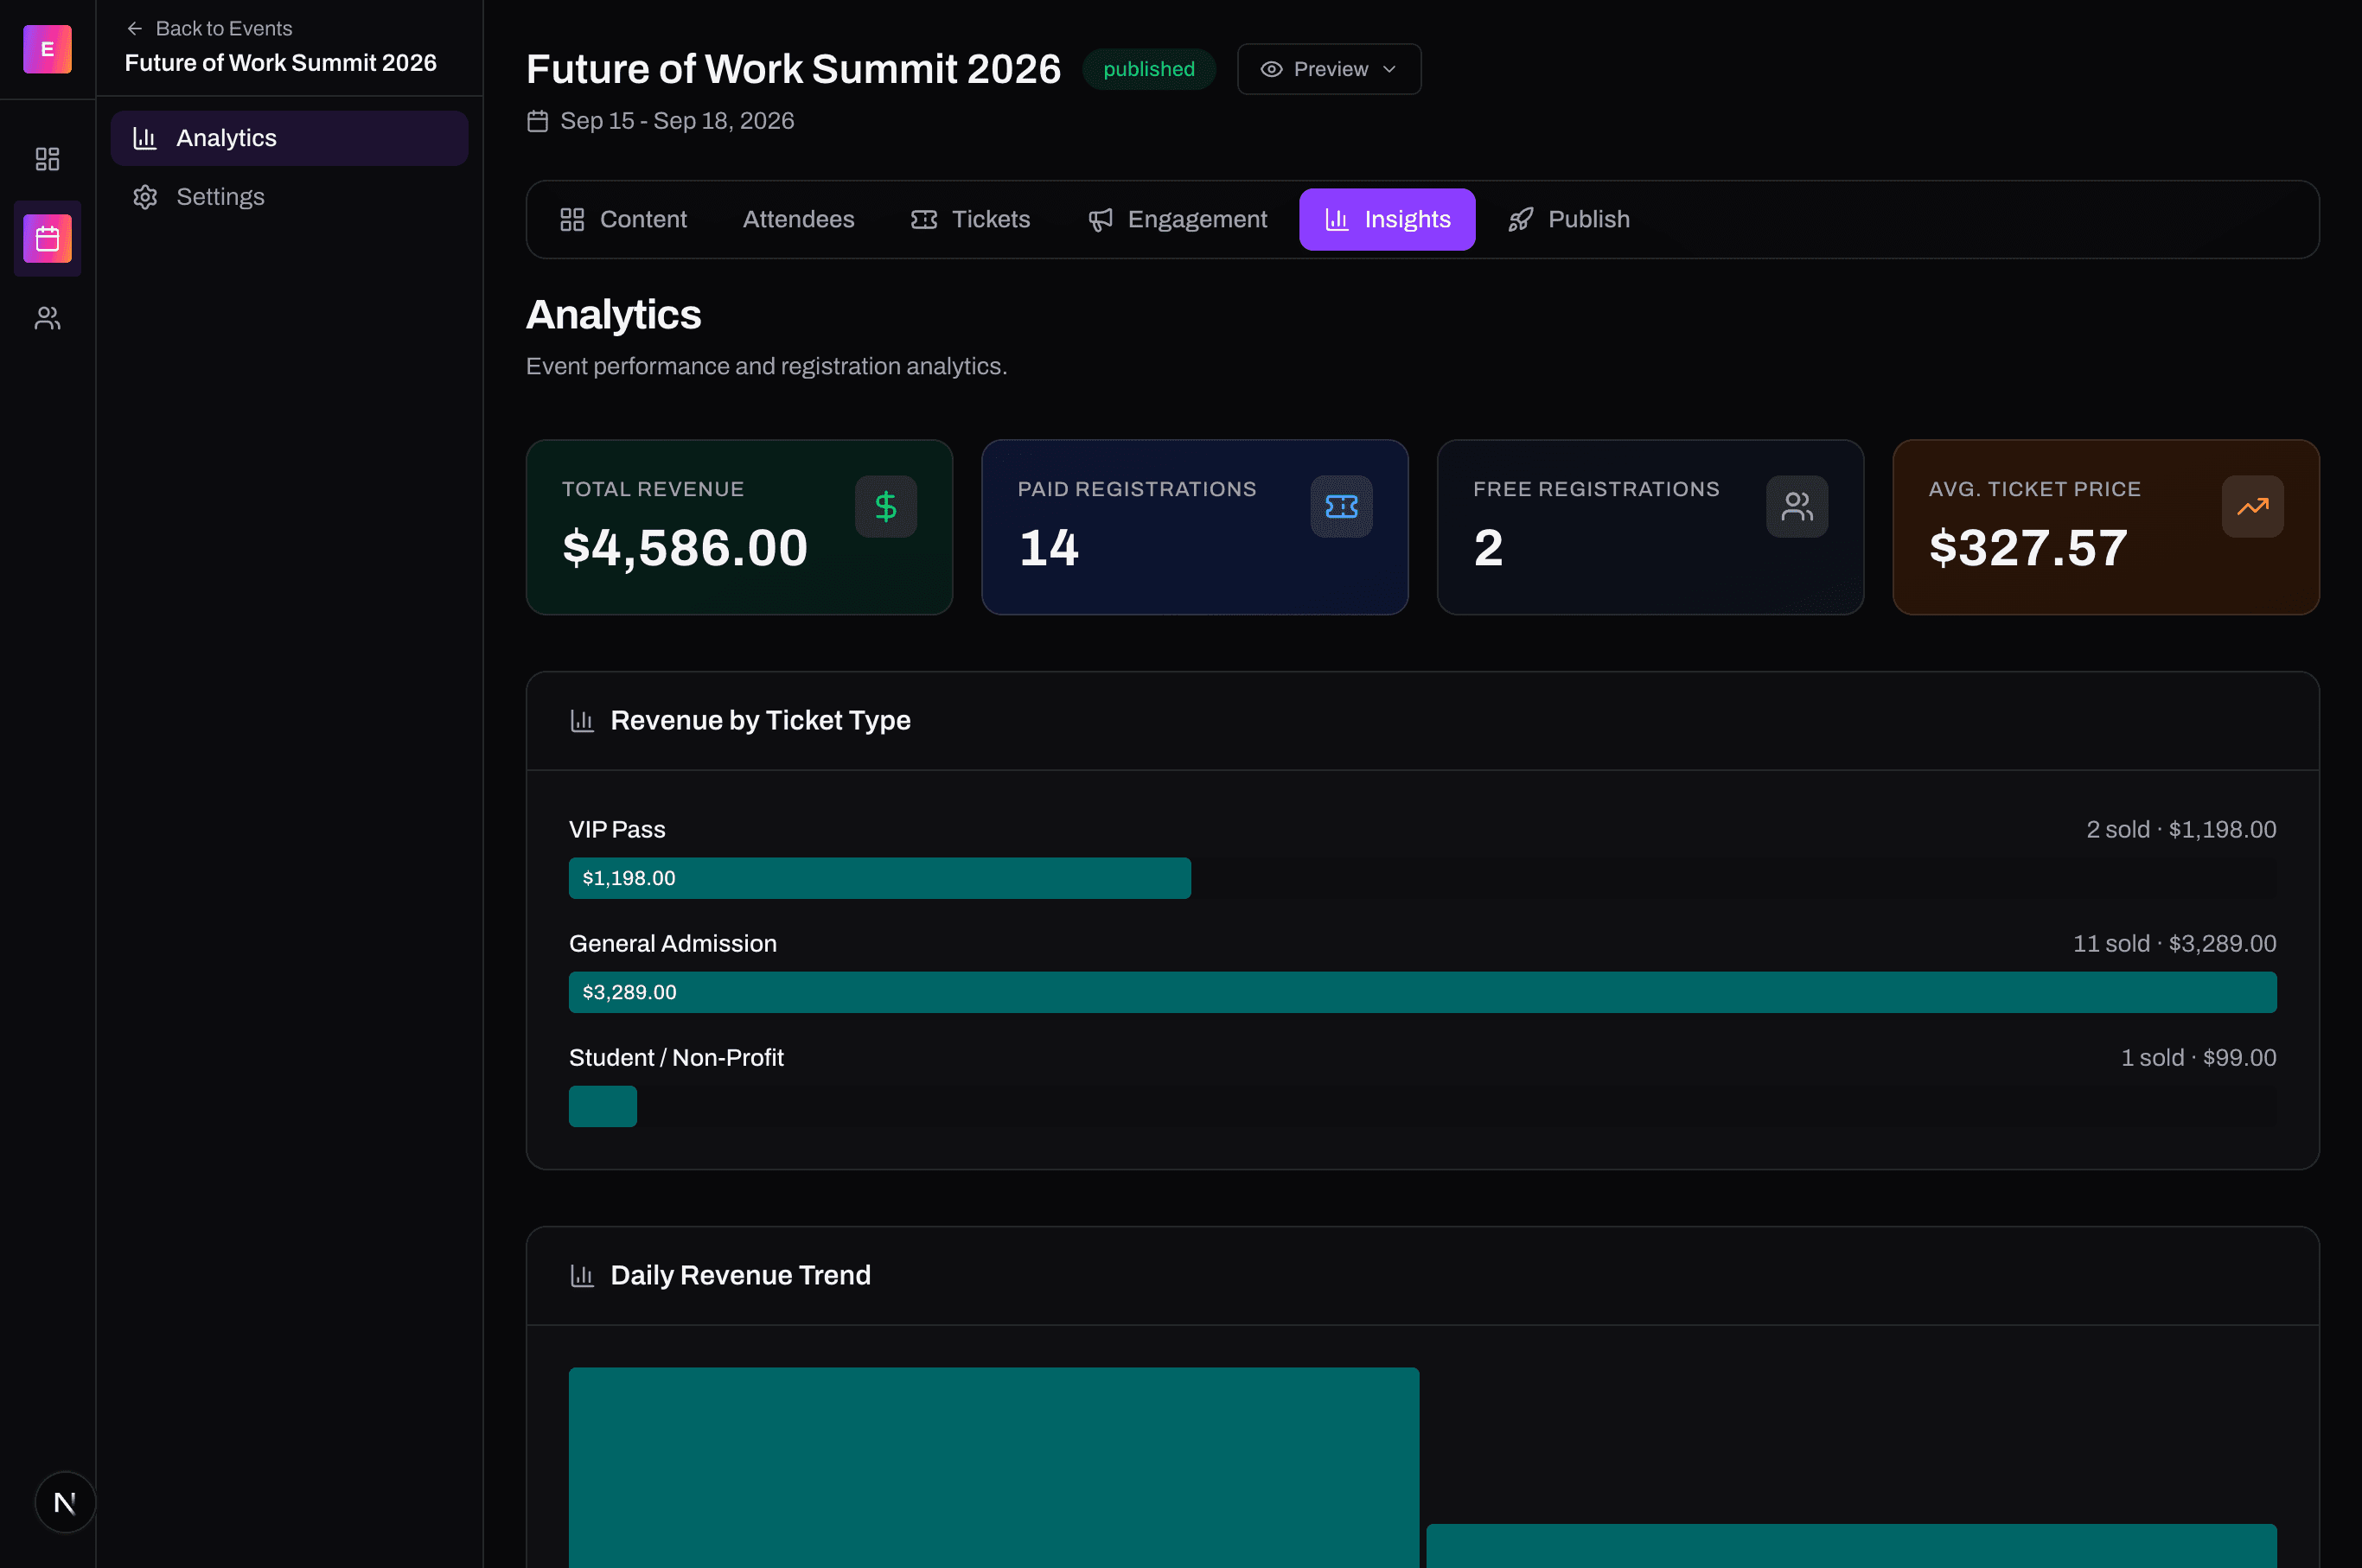Screen dimensions: 2362x1568
Task: Switch to the Content tab
Action: (x=623, y=219)
